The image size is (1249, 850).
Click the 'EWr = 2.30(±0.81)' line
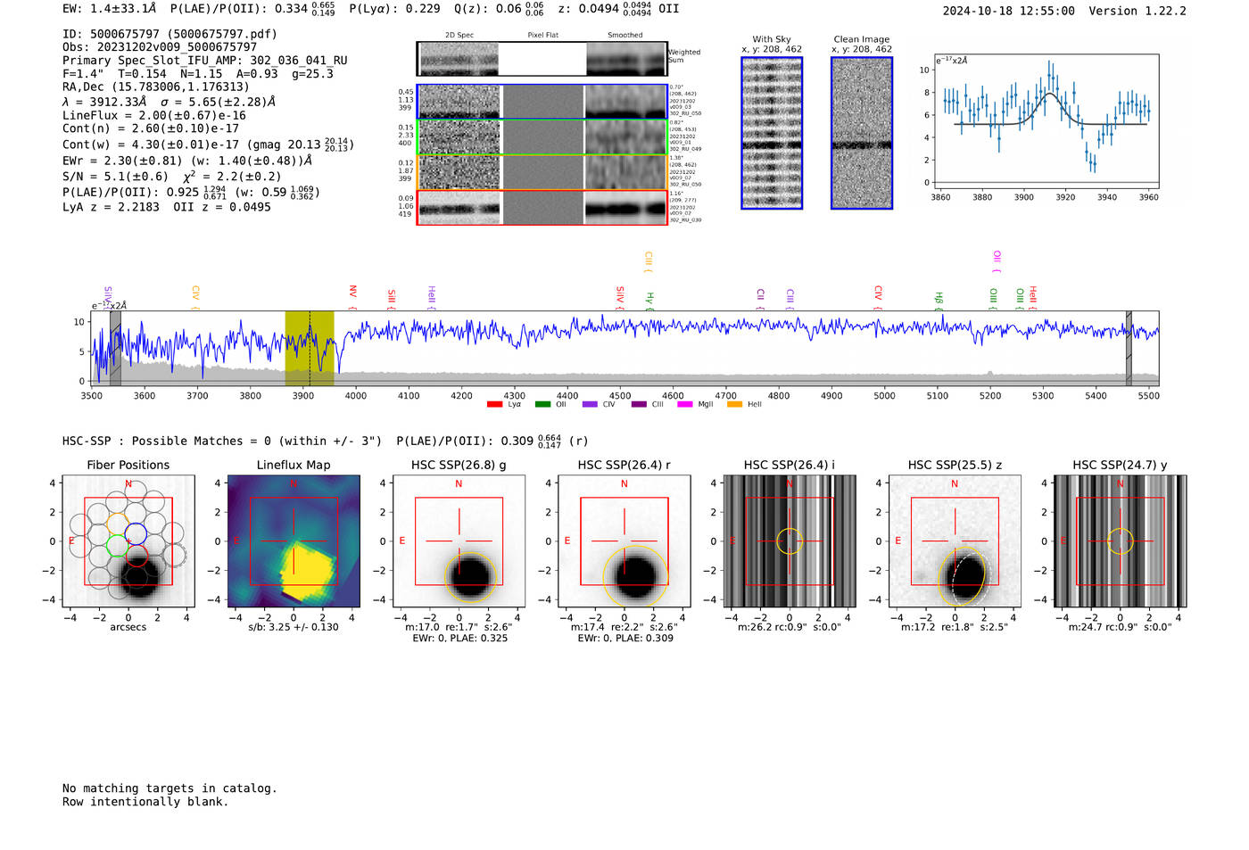pos(187,161)
